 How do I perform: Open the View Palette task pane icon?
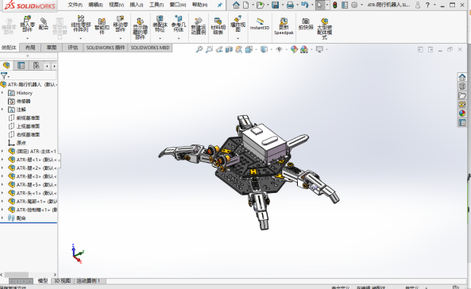pos(462,105)
